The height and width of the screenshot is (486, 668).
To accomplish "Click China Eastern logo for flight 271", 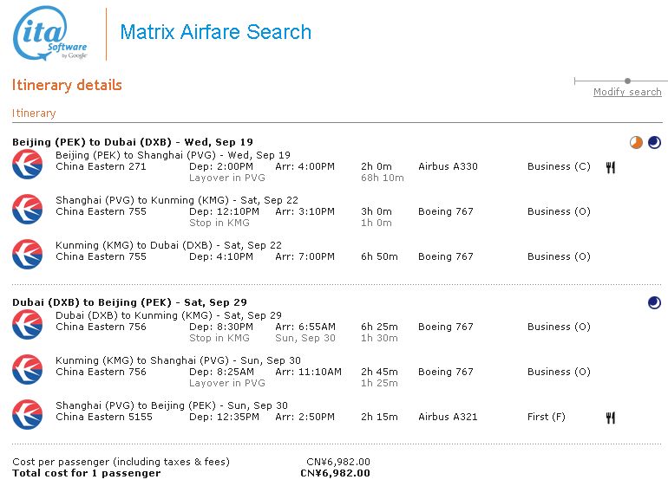I will click(x=27, y=164).
